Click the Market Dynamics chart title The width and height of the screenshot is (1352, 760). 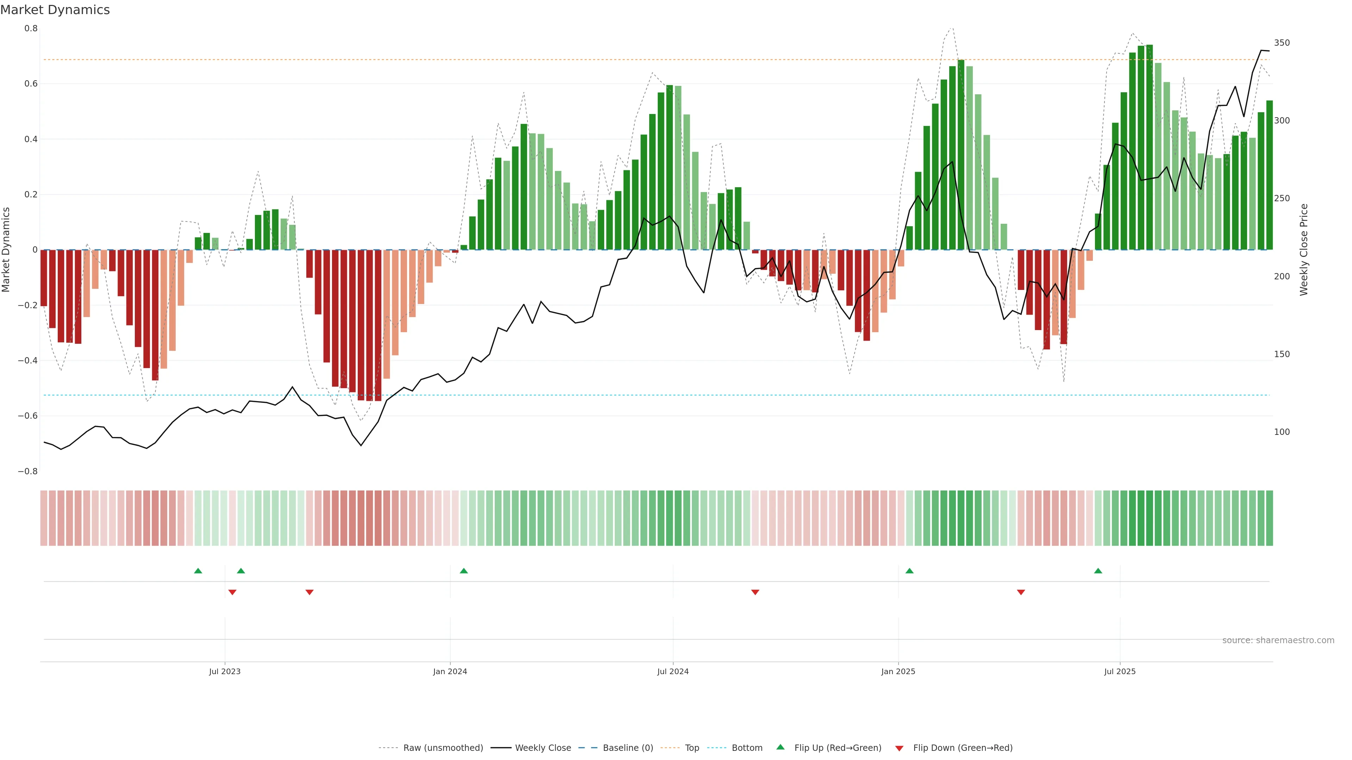point(55,10)
